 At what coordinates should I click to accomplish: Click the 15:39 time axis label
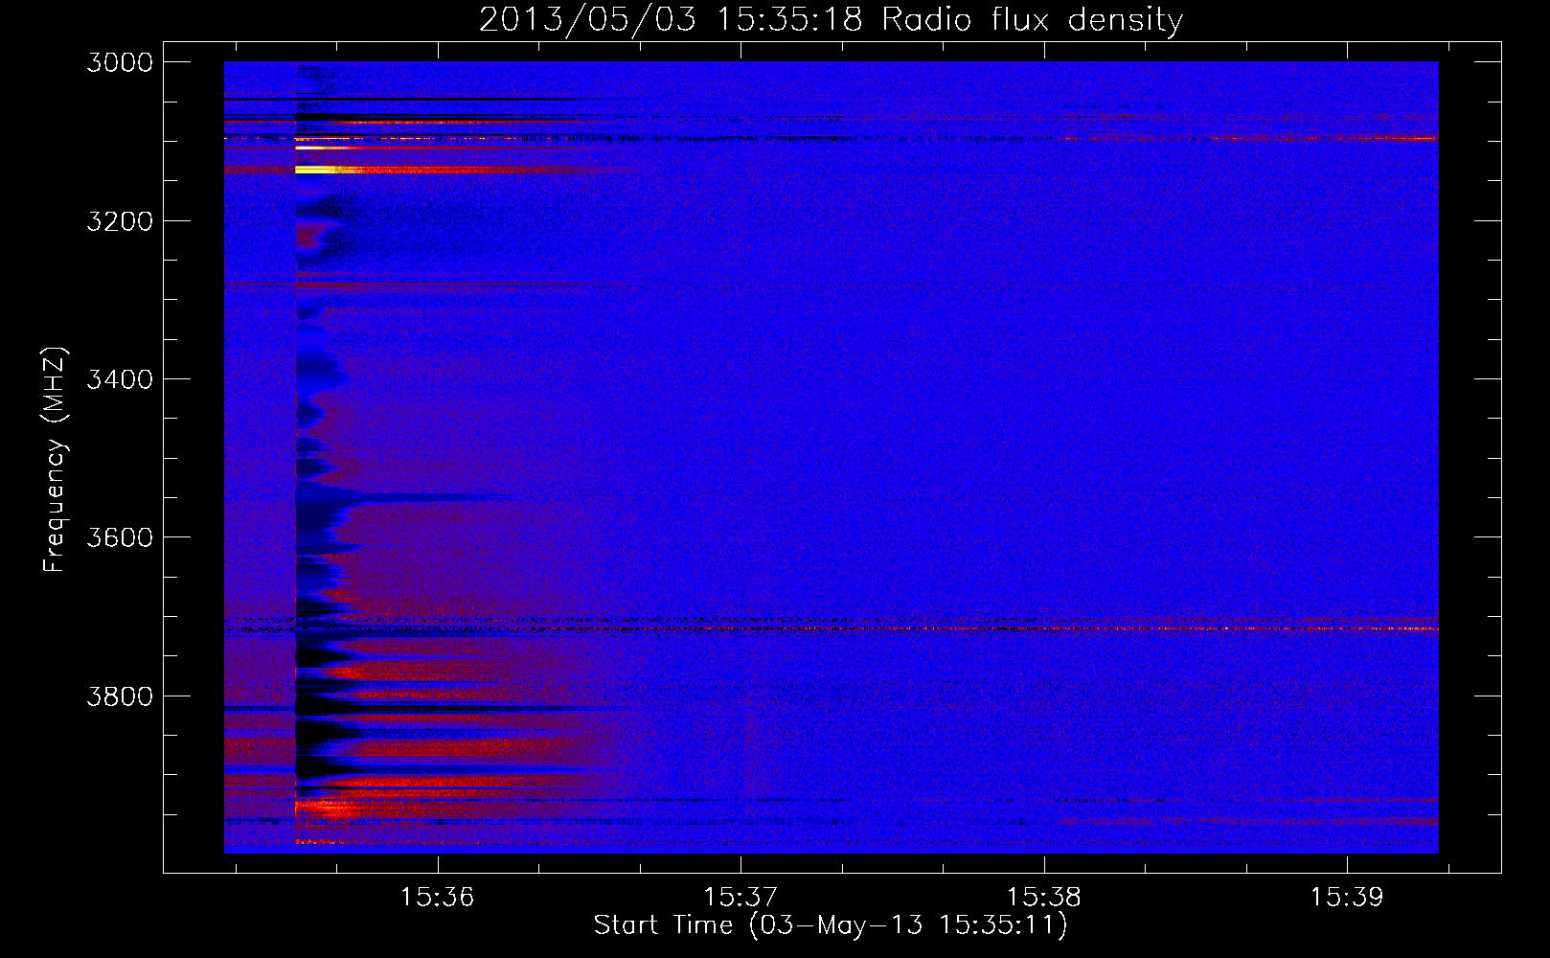(x=1347, y=897)
